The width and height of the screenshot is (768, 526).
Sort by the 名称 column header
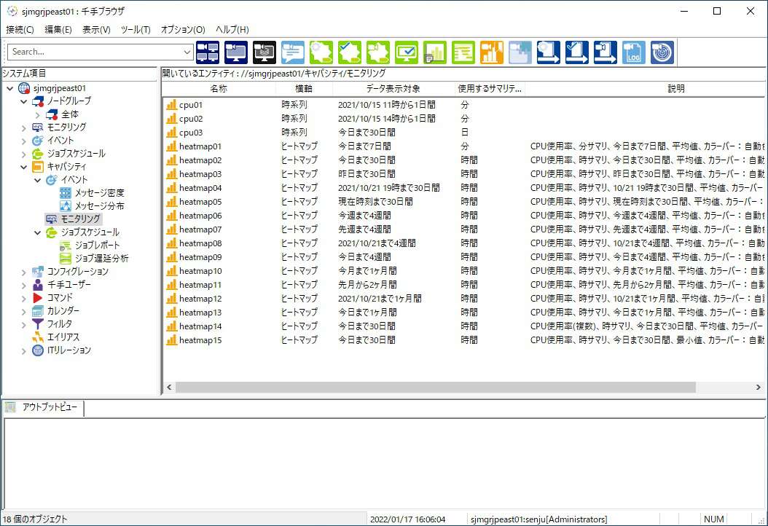(x=219, y=89)
